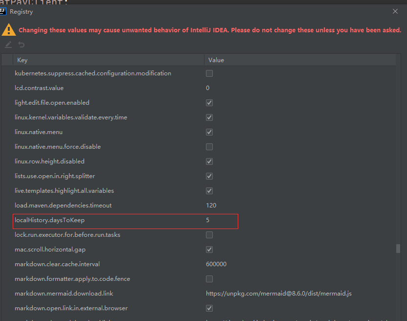This screenshot has height=321, width=407.
Task: Select the mac.scroll.horizontal.gap key text
Action: click(x=50, y=250)
